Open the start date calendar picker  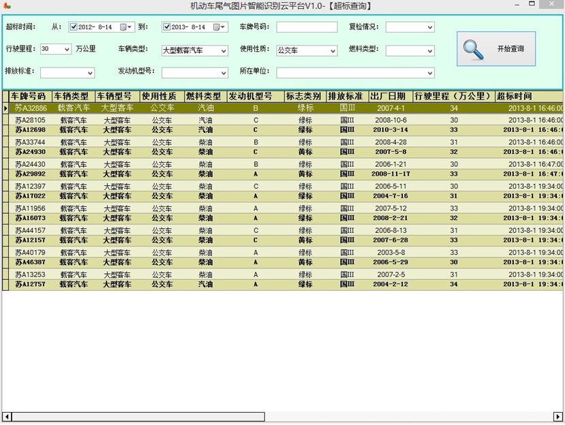click(x=126, y=27)
